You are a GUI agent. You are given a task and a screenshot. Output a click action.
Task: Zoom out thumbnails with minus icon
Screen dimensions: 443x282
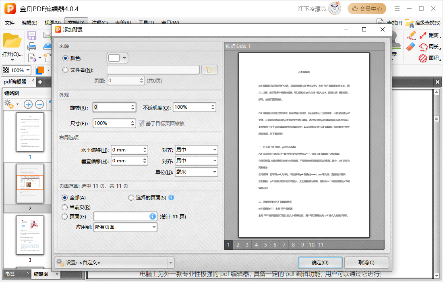[39, 104]
